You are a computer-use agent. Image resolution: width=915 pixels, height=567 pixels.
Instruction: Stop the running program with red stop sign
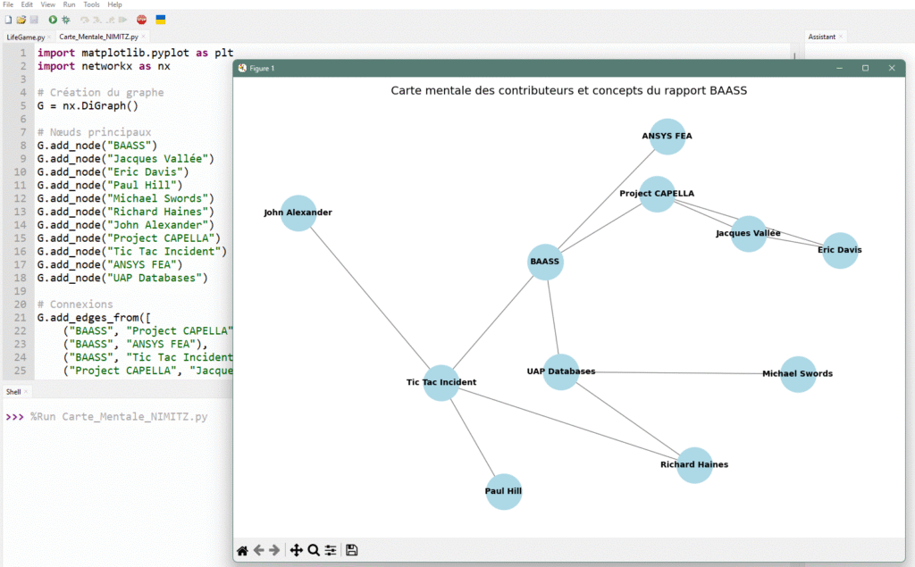142,20
